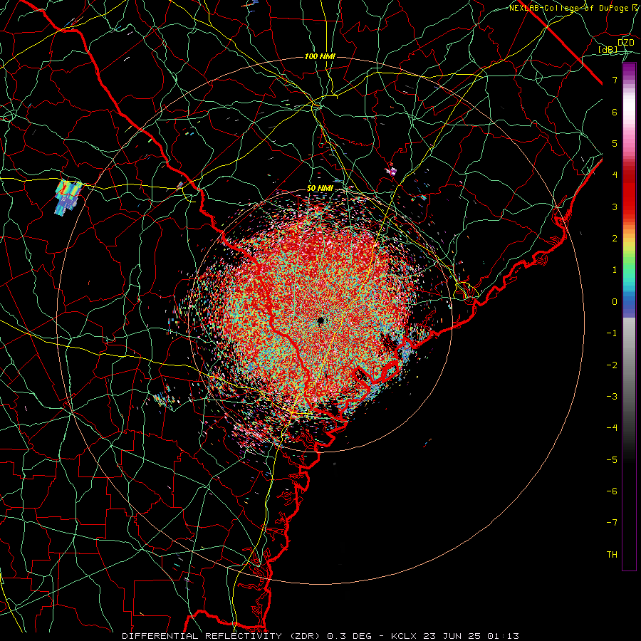641x641 pixels.
Task: Click the "KCLX" station ID in the caption
Action: [404, 636]
